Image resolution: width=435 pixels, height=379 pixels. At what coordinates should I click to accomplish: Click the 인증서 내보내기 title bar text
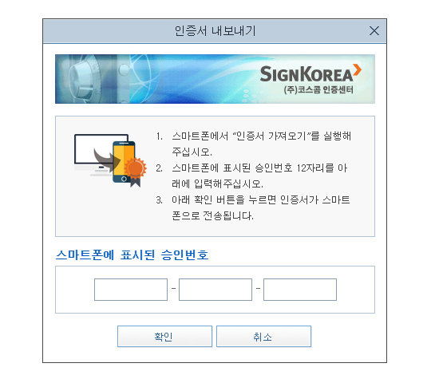click(x=215, y=31)
